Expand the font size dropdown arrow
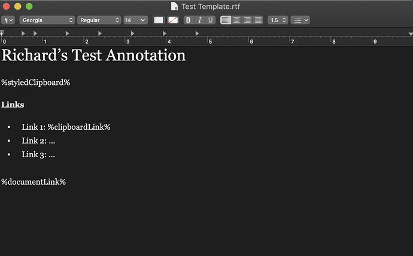 click(x=143, y=20)
